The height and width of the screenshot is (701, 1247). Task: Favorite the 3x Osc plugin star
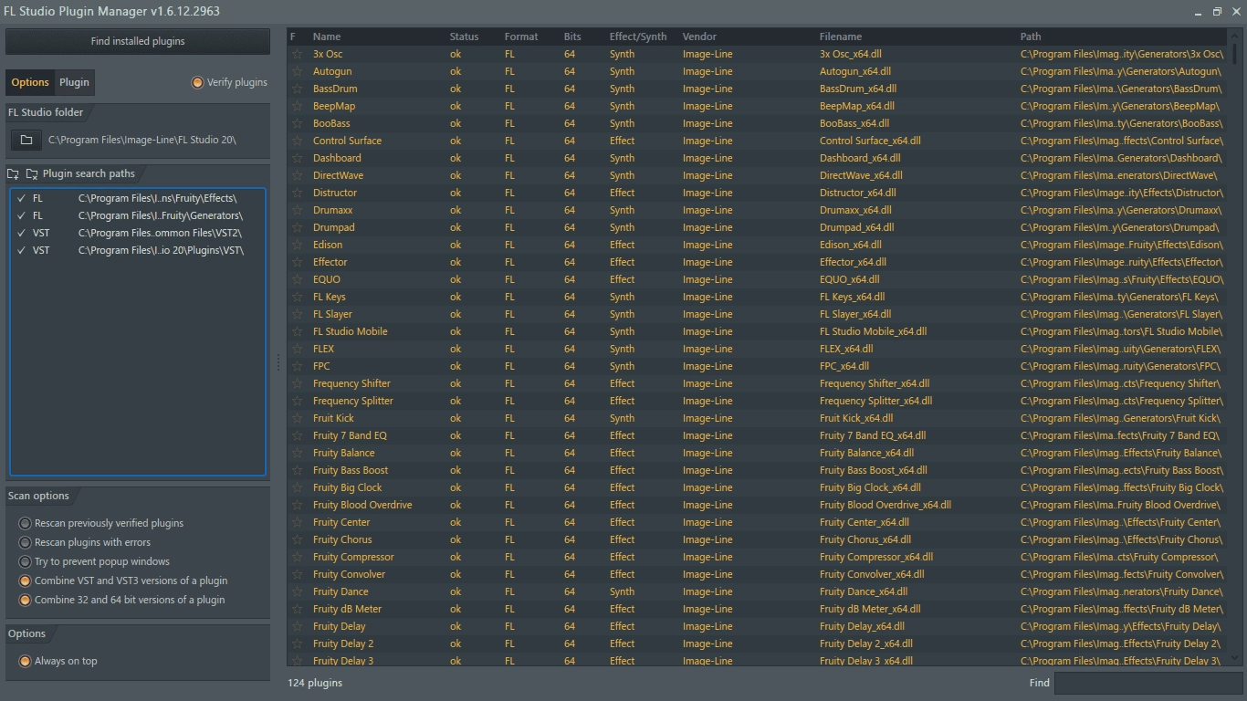point(297,54)
